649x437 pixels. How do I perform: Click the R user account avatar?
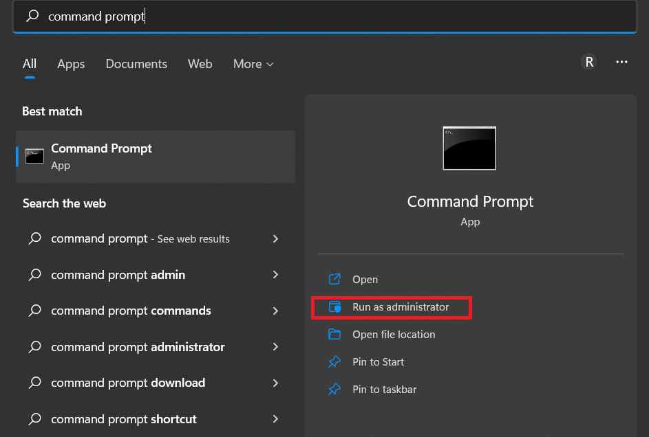(589, 63)
